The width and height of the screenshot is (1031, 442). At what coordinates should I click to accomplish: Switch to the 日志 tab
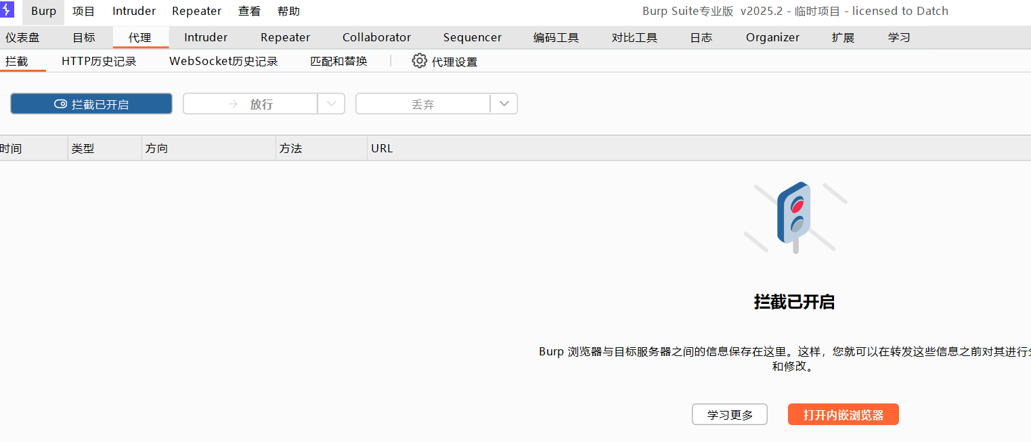pyautogui.click(x=701, y=38)
